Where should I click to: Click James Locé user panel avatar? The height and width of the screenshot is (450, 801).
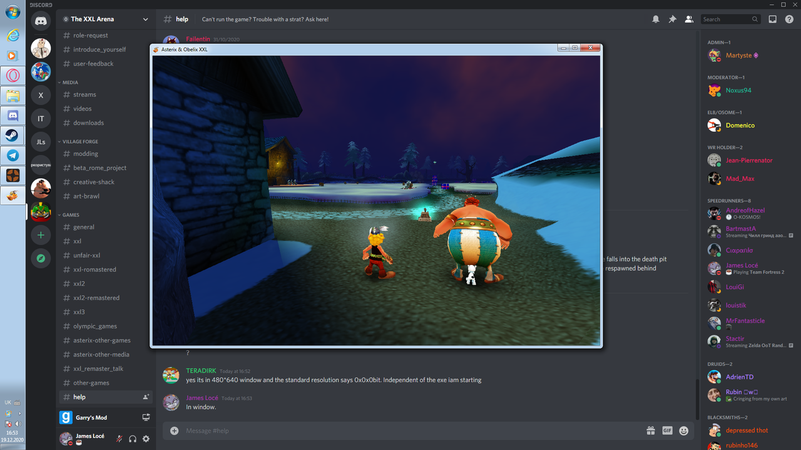click(x=66, y=439)
